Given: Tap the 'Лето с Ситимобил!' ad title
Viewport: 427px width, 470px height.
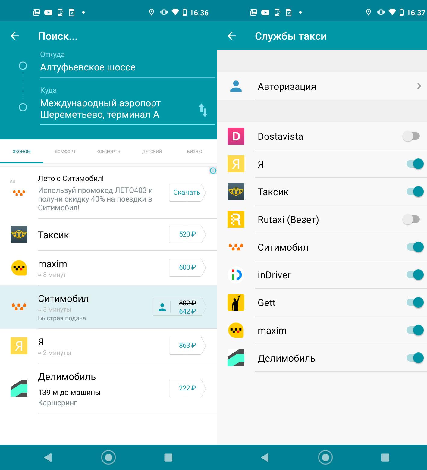Looking at the screenshot, I should tap(71, 179).
